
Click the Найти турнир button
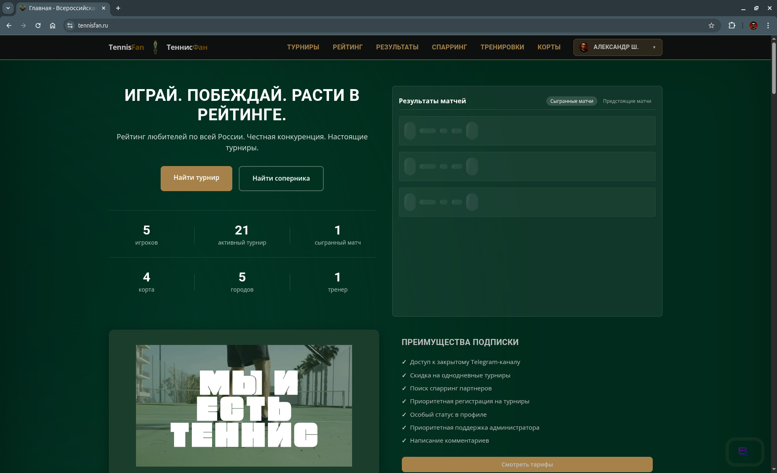click(196, 178)
